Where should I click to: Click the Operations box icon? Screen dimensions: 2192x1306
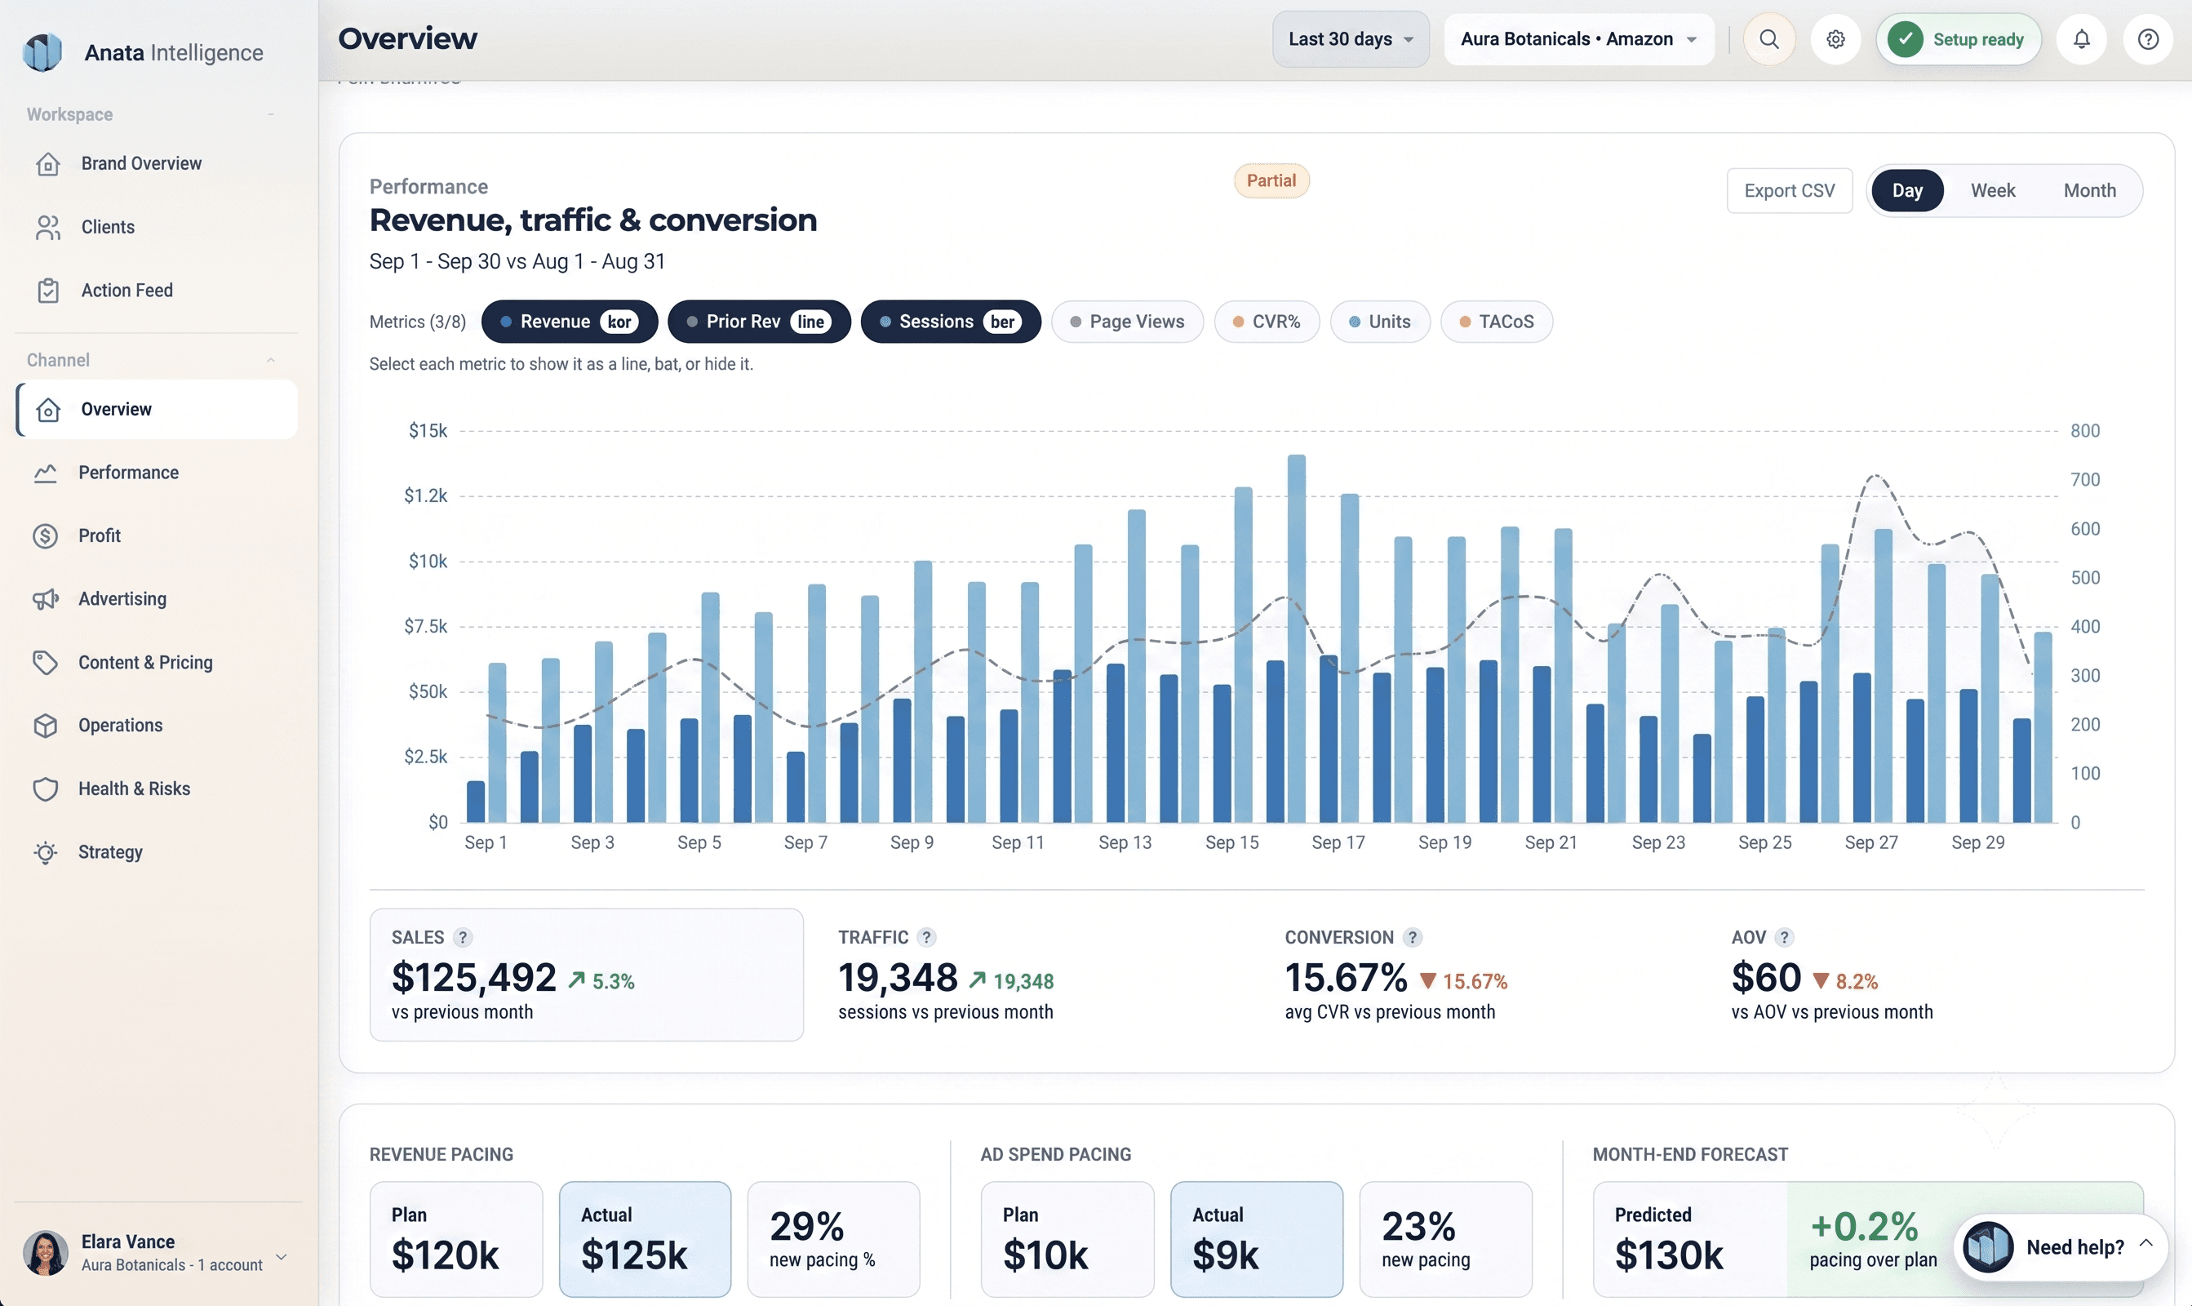(45, 725)
